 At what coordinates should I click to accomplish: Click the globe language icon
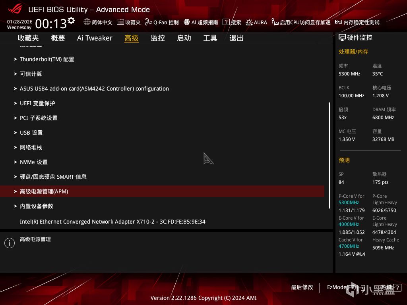(87, 22)
